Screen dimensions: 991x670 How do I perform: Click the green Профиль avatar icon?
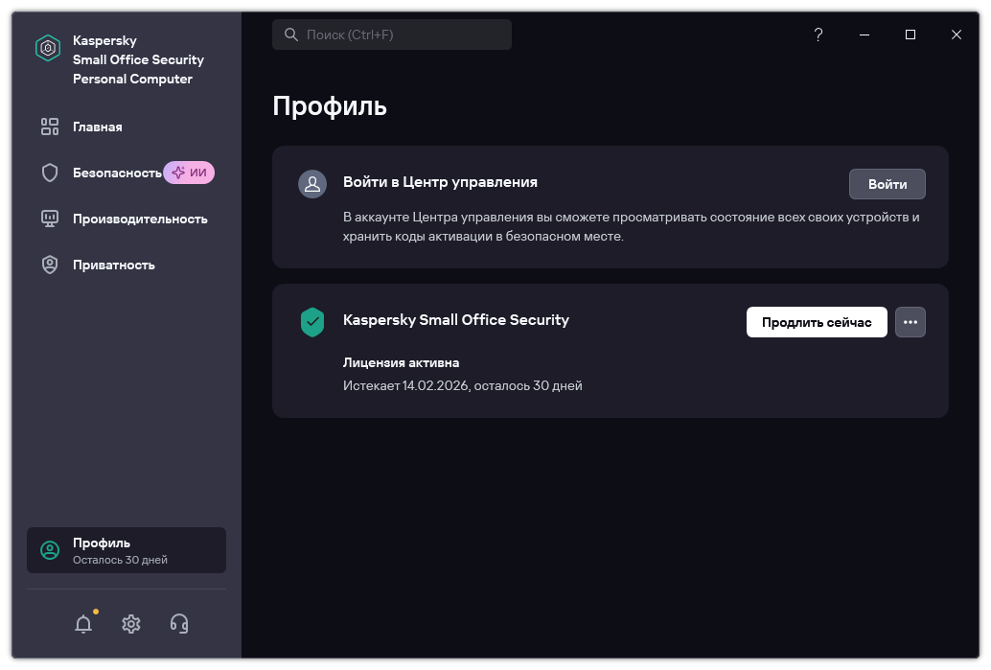[50, 550]
